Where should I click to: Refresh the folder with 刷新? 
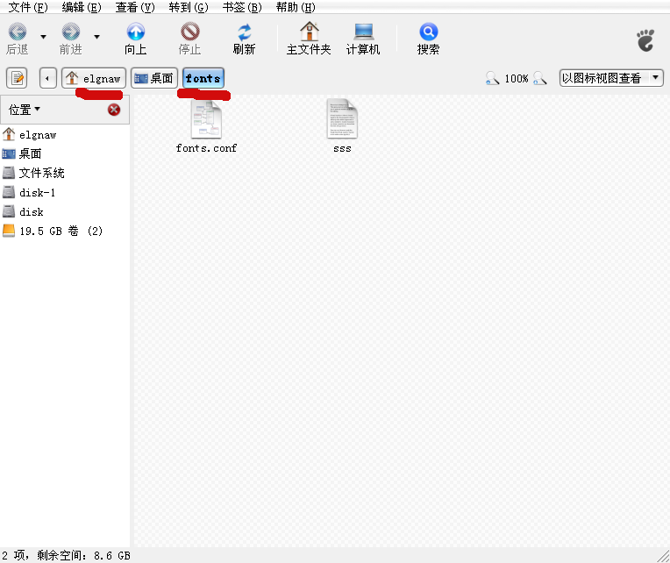(x=244, y=39)
